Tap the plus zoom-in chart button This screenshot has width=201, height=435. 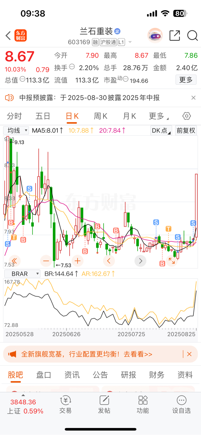coord(77,261)
